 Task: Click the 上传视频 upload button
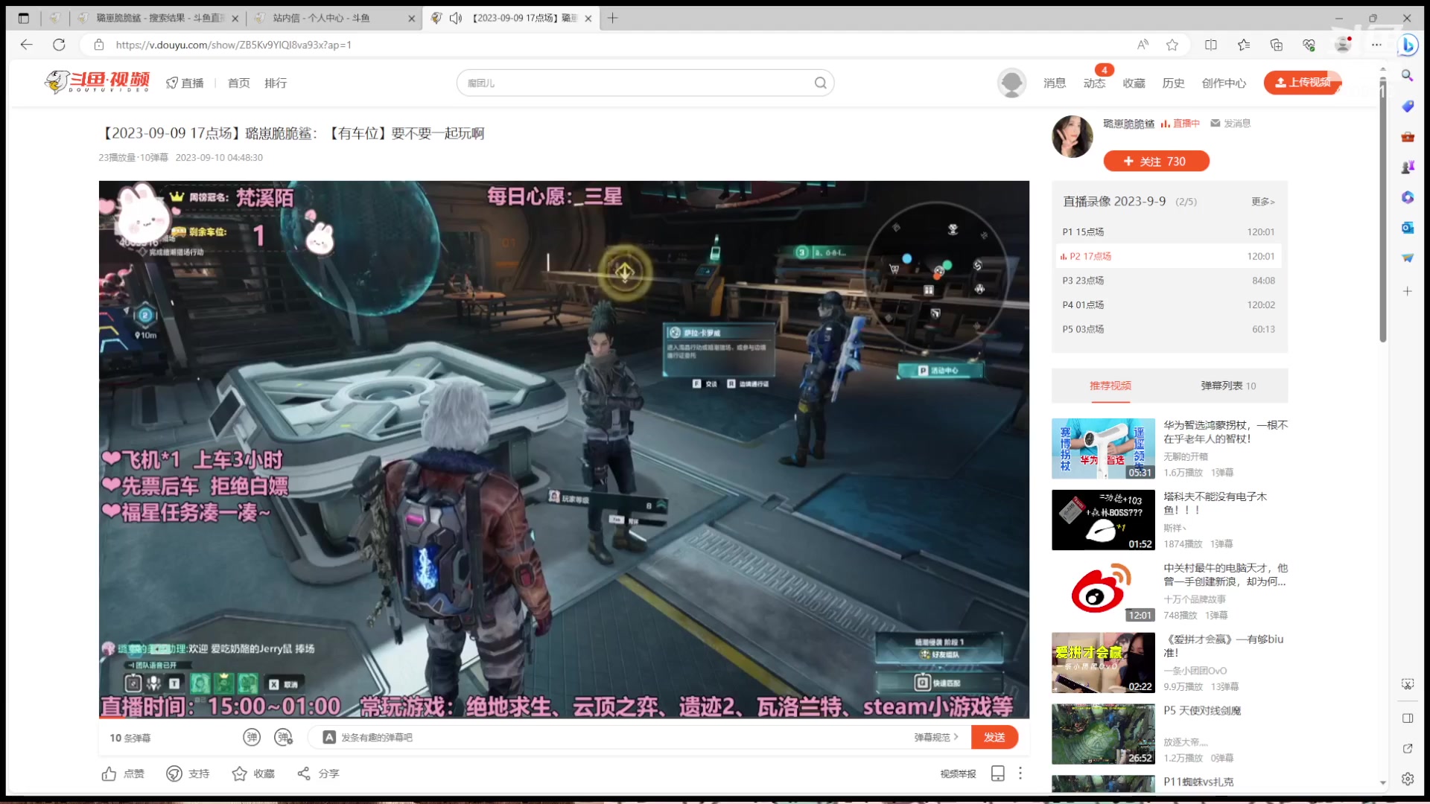click(1302, 83)
